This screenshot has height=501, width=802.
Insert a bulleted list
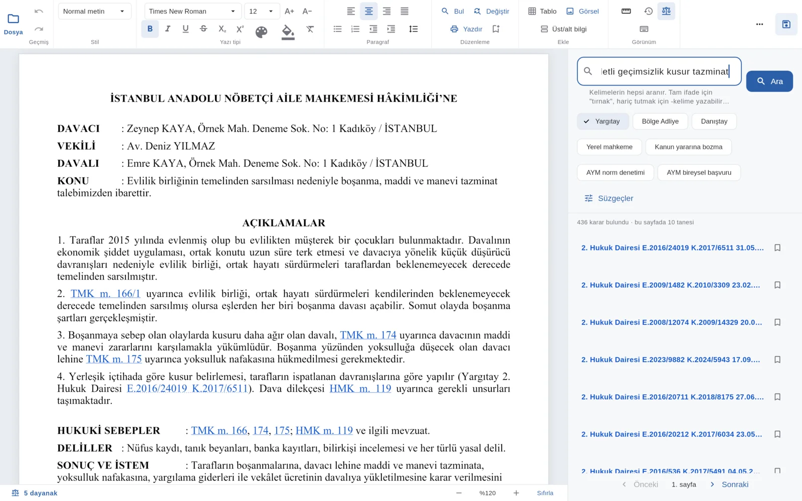point(338,29)
